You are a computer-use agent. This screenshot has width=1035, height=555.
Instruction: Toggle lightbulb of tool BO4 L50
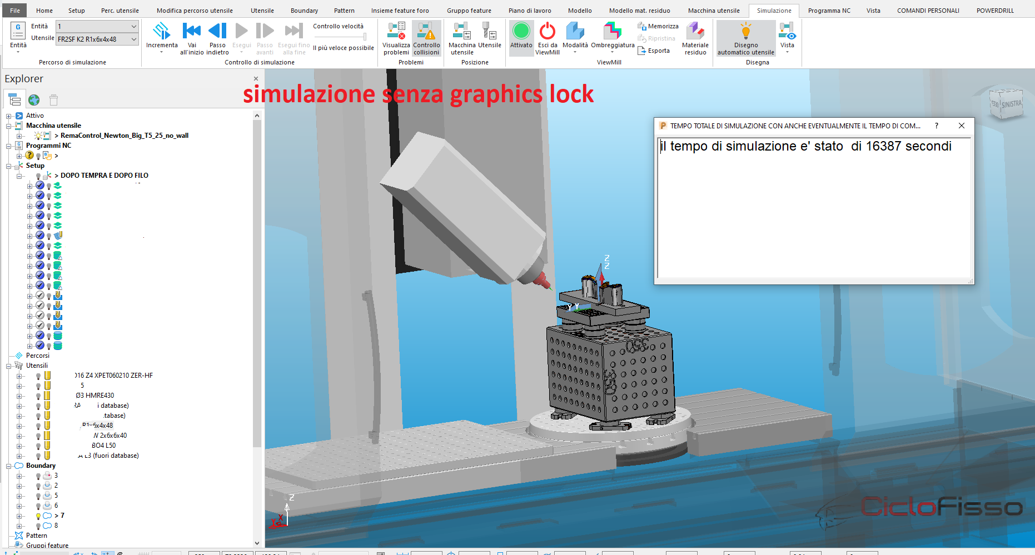pos(38,446)
